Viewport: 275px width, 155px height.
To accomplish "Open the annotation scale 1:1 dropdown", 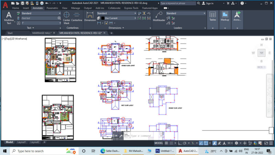I will coord(230,143).
